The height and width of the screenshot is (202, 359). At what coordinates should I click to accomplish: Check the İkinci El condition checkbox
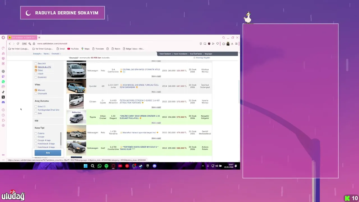pyautogui.click(x=36, y=107)
